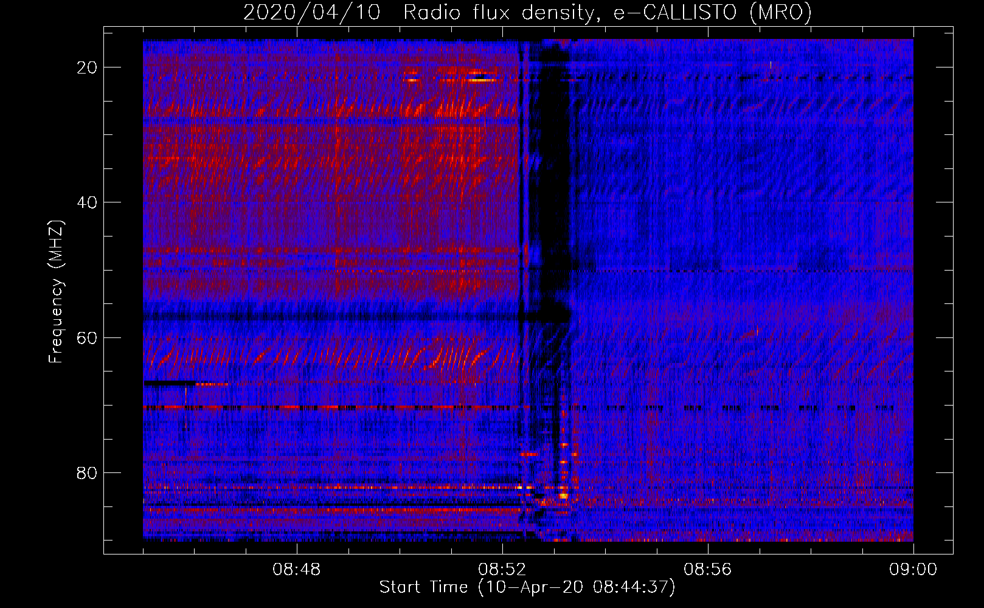
Task: Click the frequency tick label "40"
Action: [x=87, y=202]
